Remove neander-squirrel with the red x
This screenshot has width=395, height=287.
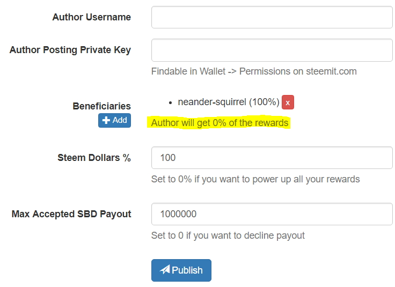(288, 102)
